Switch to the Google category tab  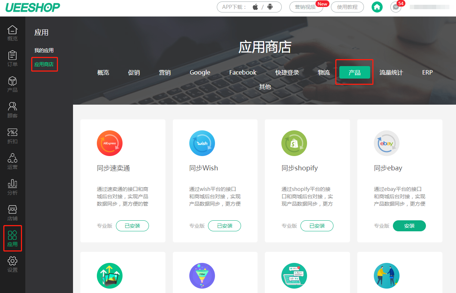click(x=200, y=72)
